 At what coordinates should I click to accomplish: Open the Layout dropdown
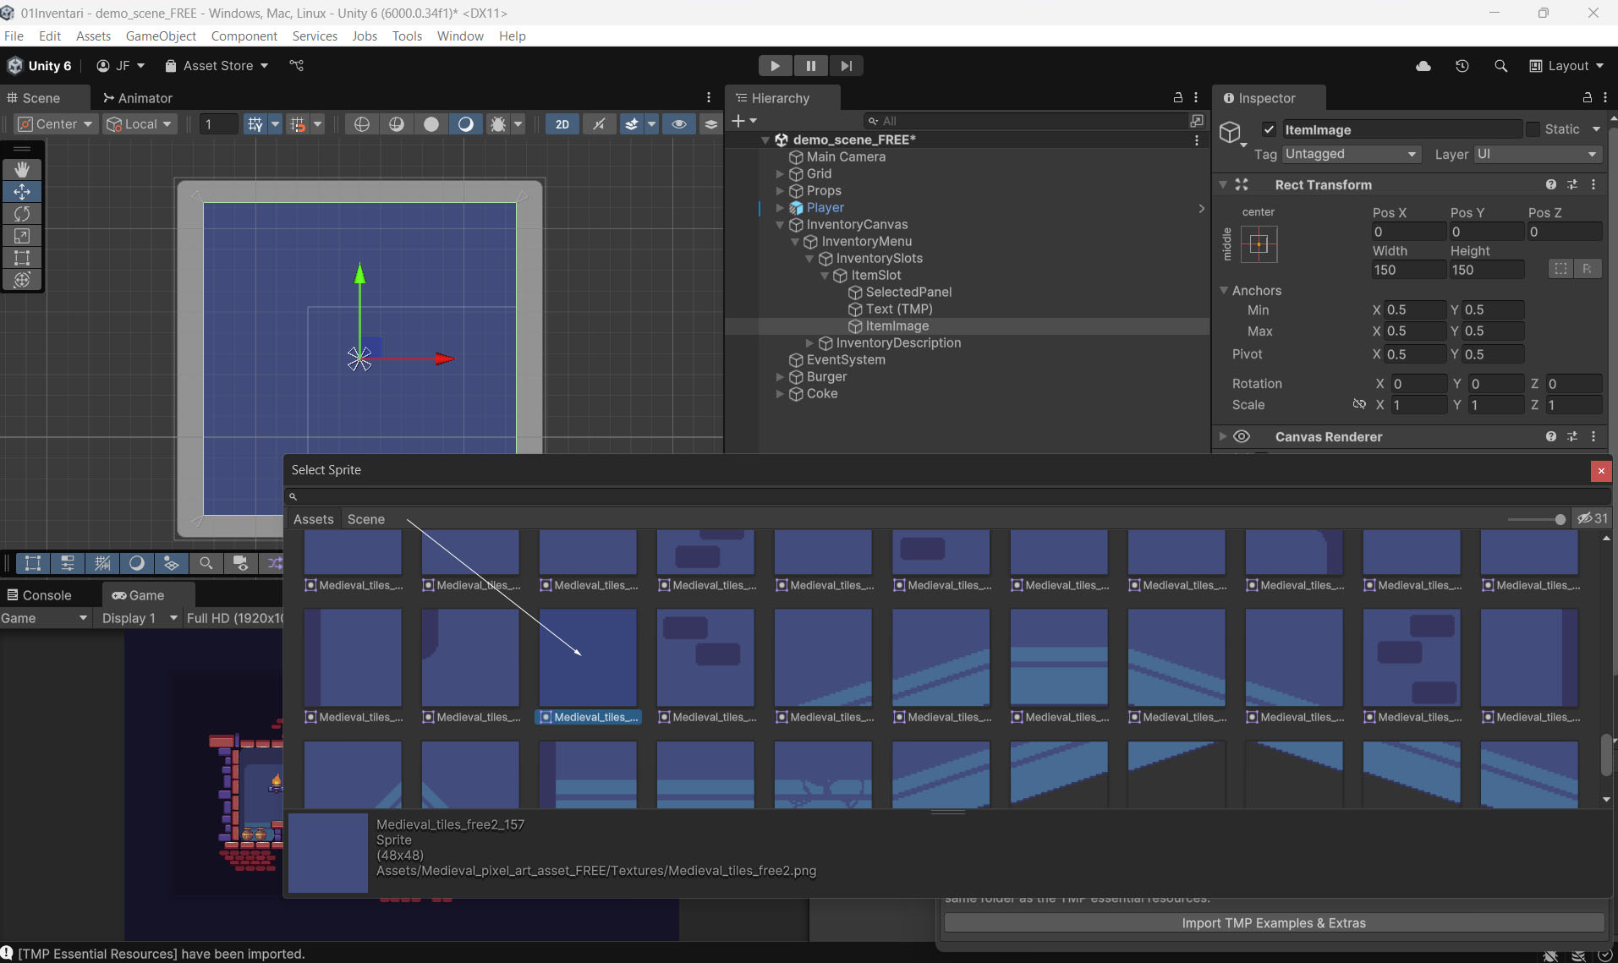(x=1566, y=66)
